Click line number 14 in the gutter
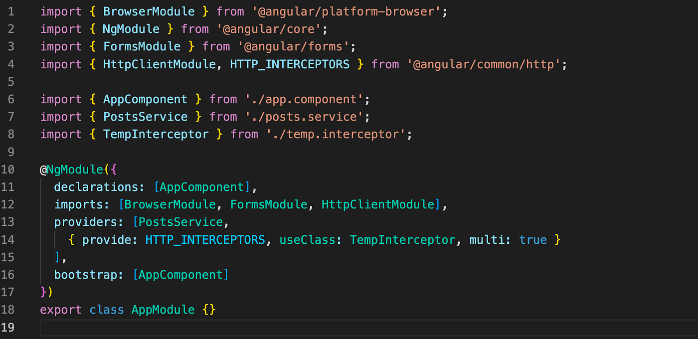 (x=8, y=239)
